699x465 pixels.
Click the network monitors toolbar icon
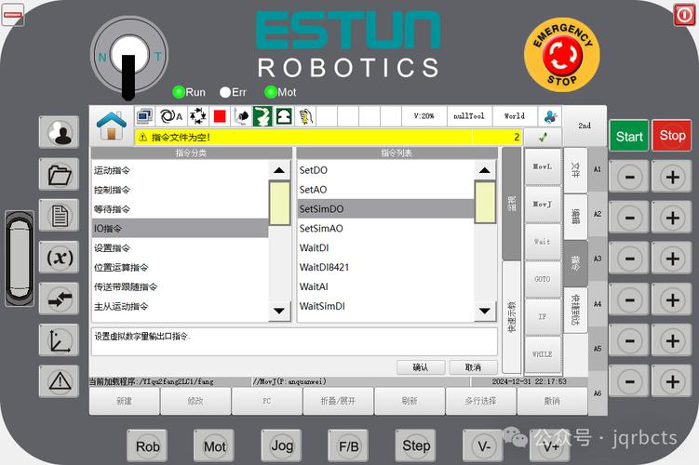144,116
